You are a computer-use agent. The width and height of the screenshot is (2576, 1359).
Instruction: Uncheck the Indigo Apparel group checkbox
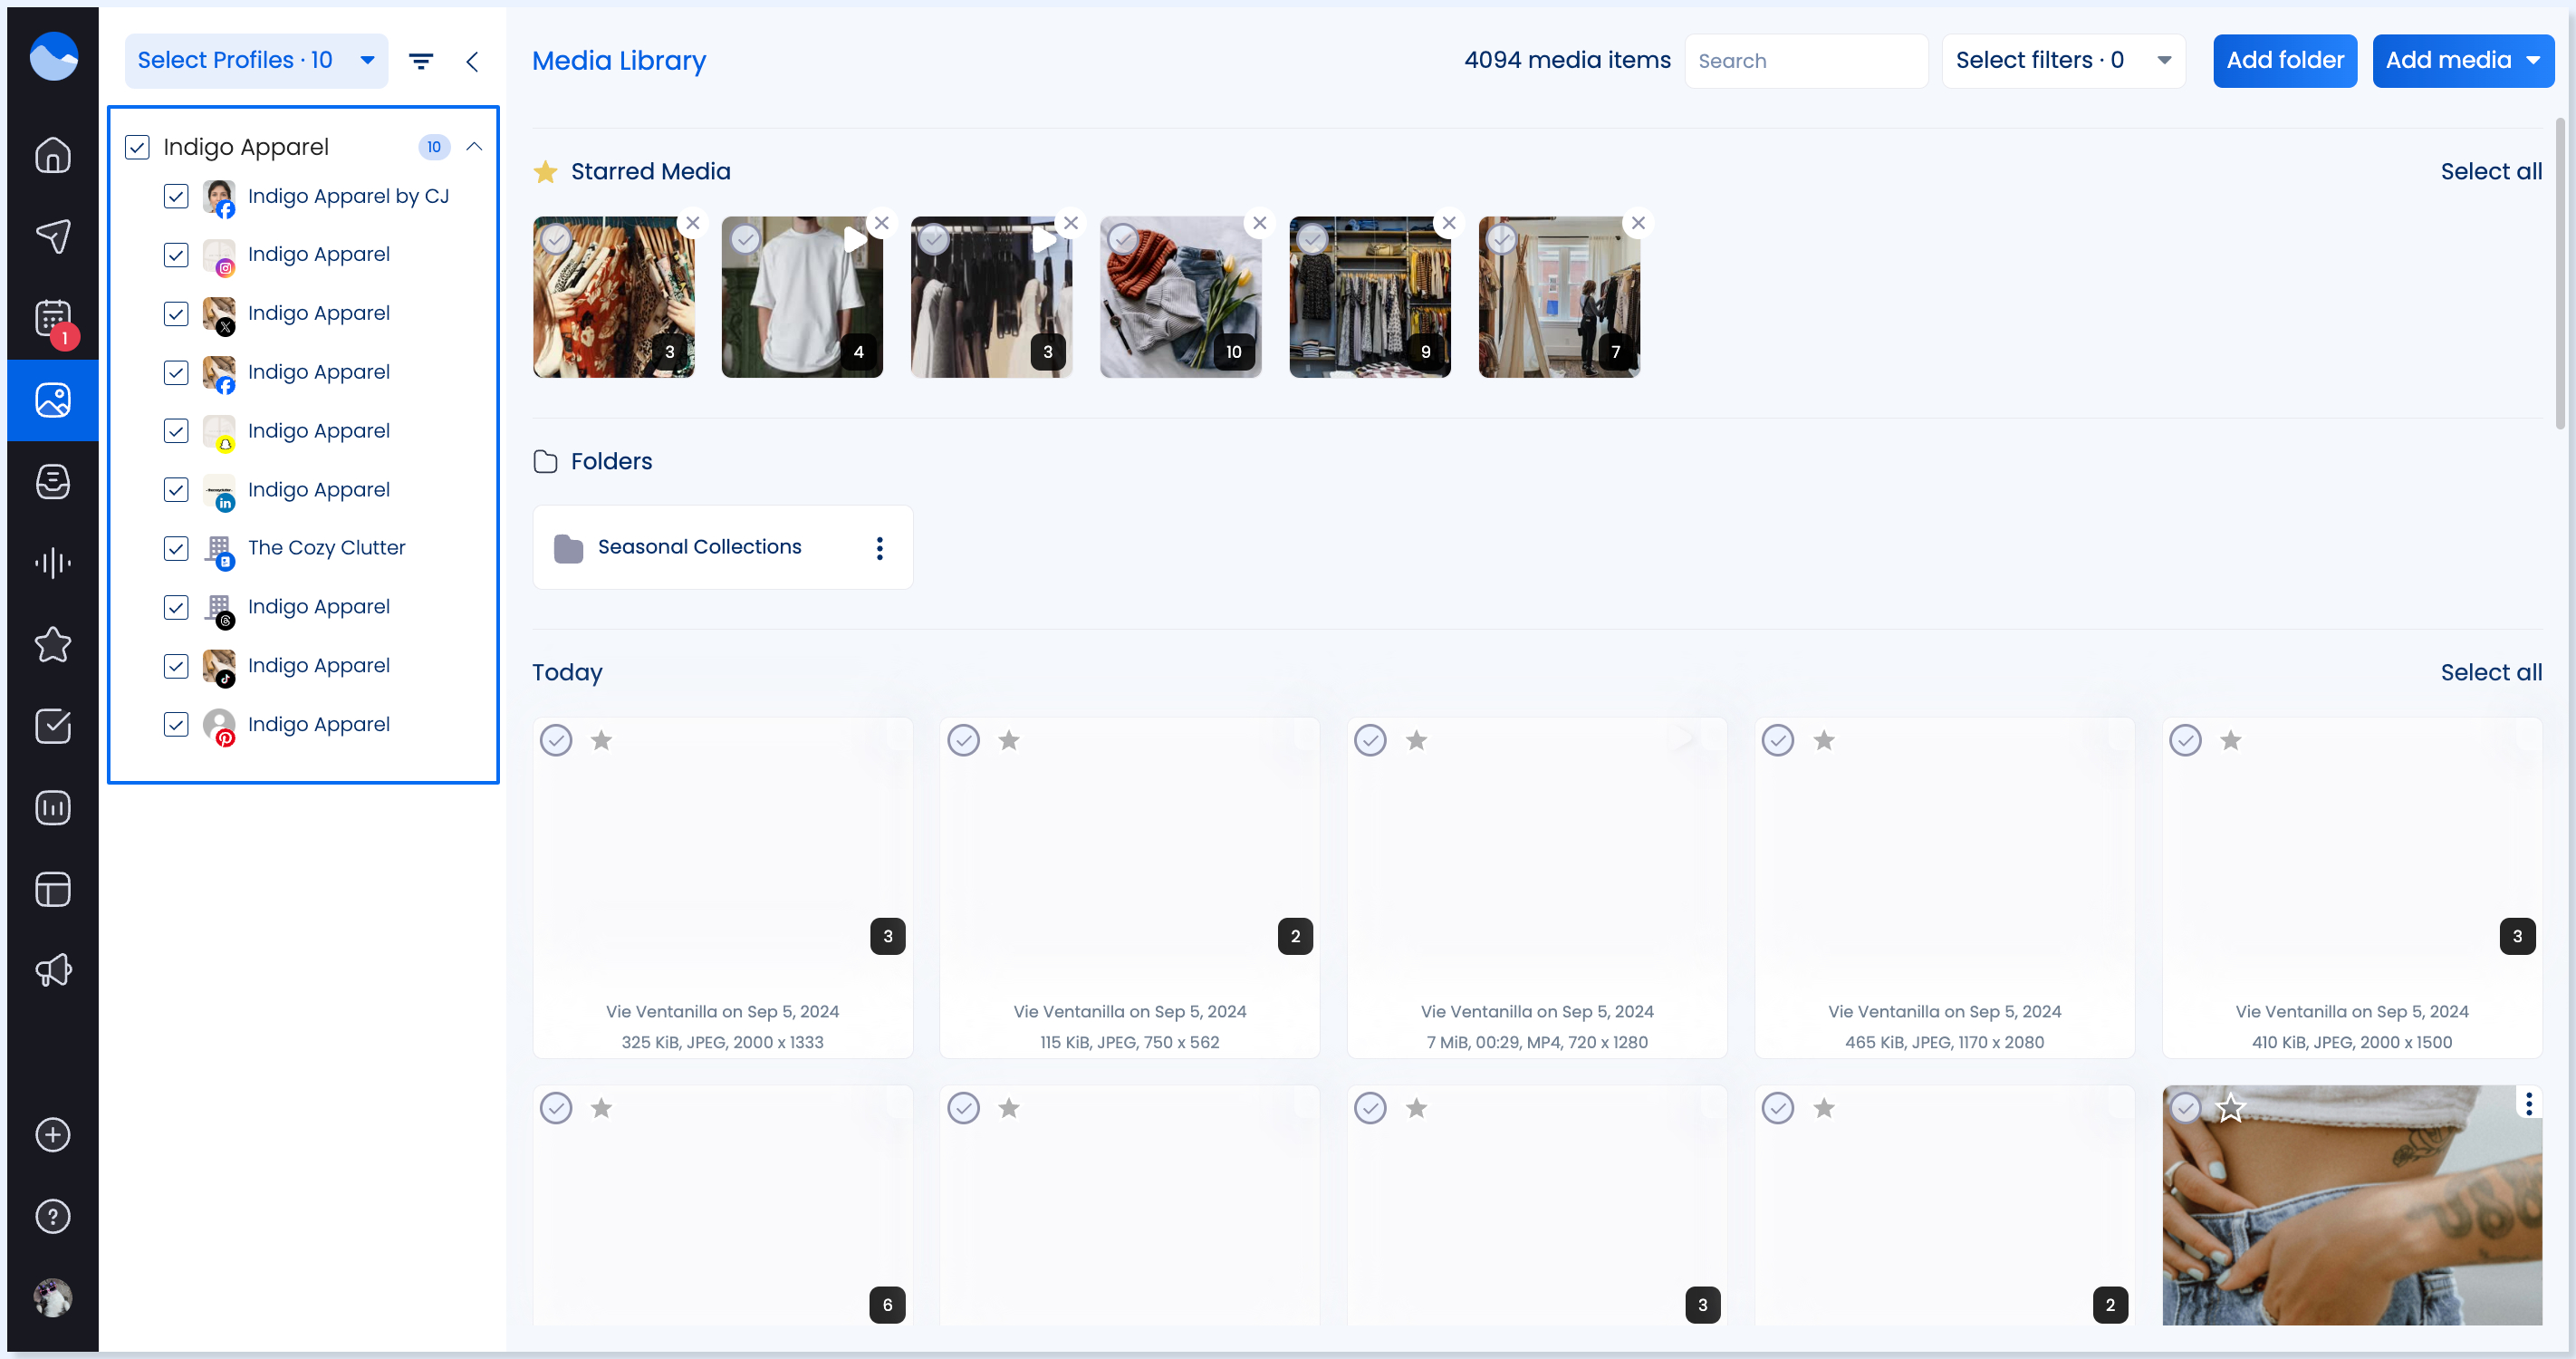coord(137,147)
